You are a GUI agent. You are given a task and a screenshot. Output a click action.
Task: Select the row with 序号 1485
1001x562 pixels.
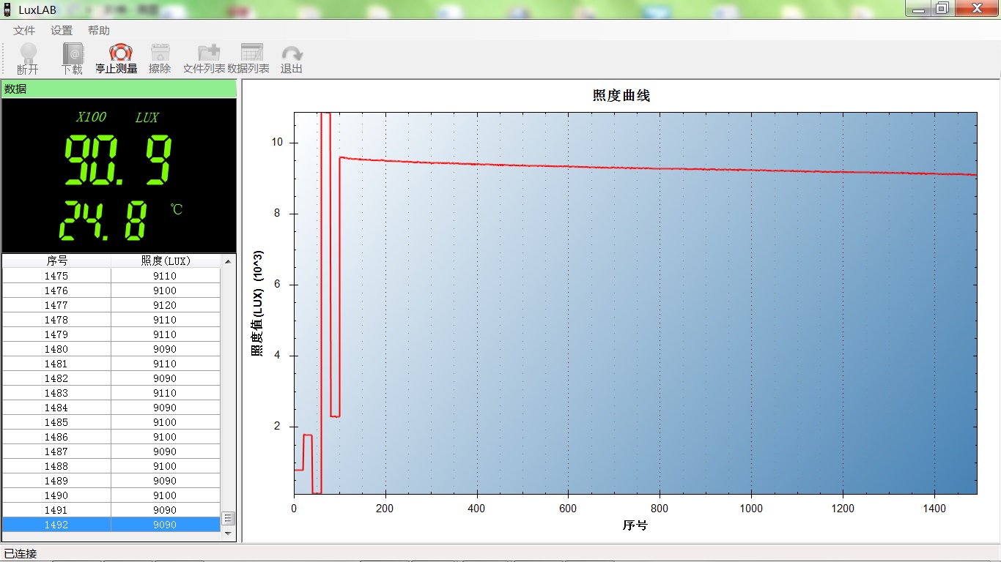(x=111, y=422)
